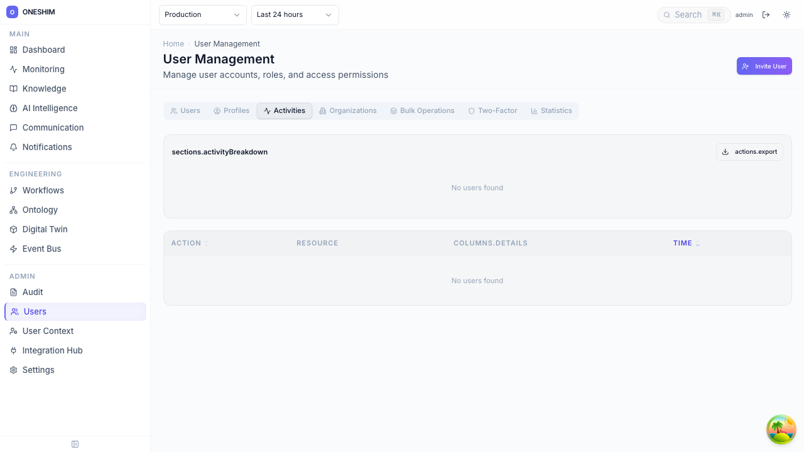Click the Home breadcrumb link
The width and height of the screenshot is (804, 452).
click(x=173, y=44)
